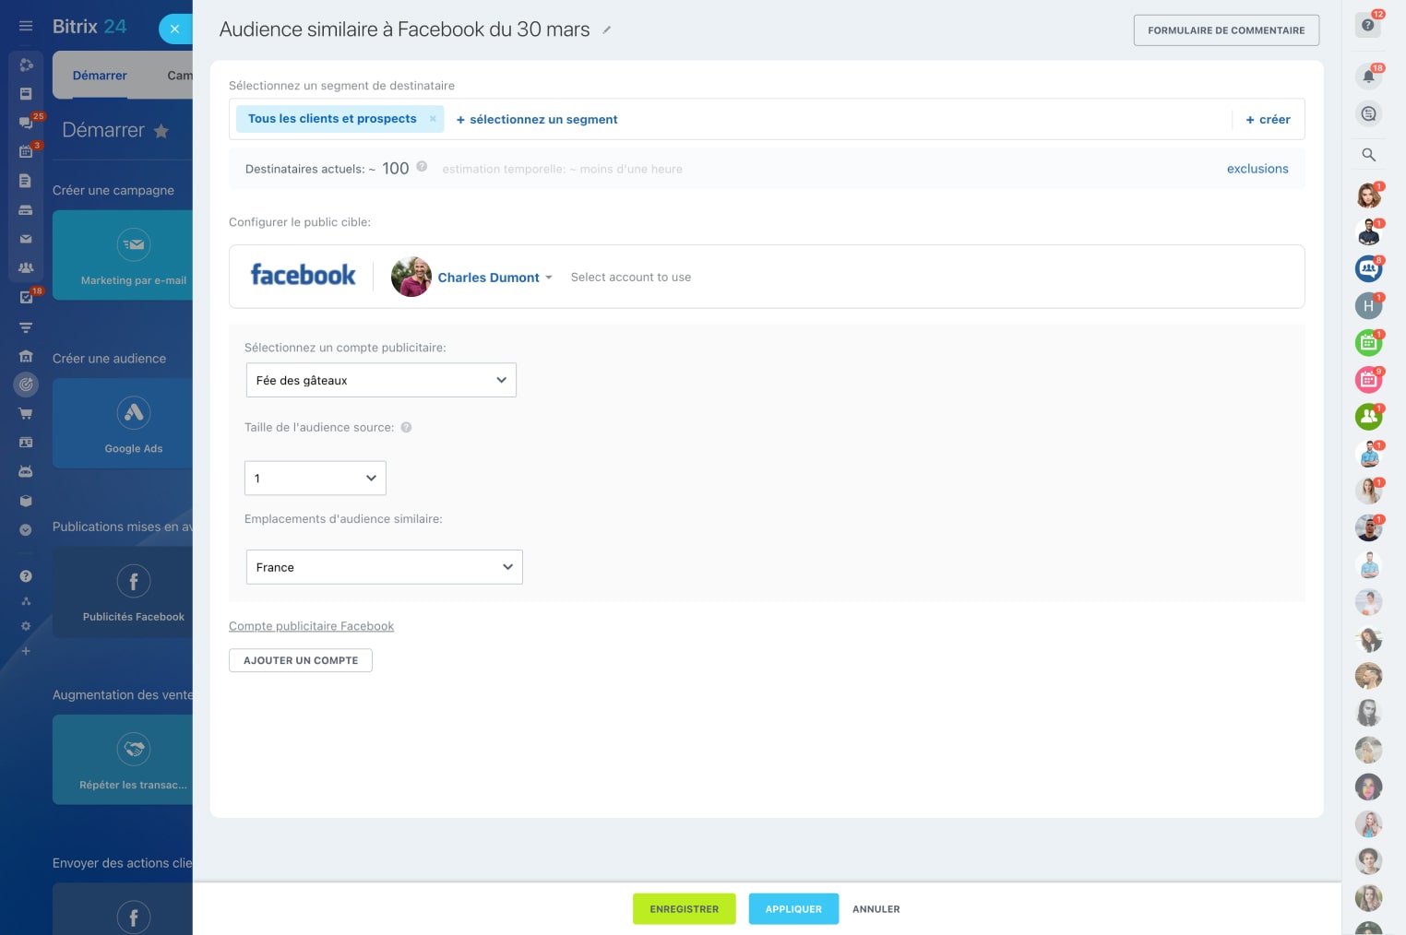Open the 'Compte publicitaire Facebook' link
1406x935 pixels.
point(311,626)
